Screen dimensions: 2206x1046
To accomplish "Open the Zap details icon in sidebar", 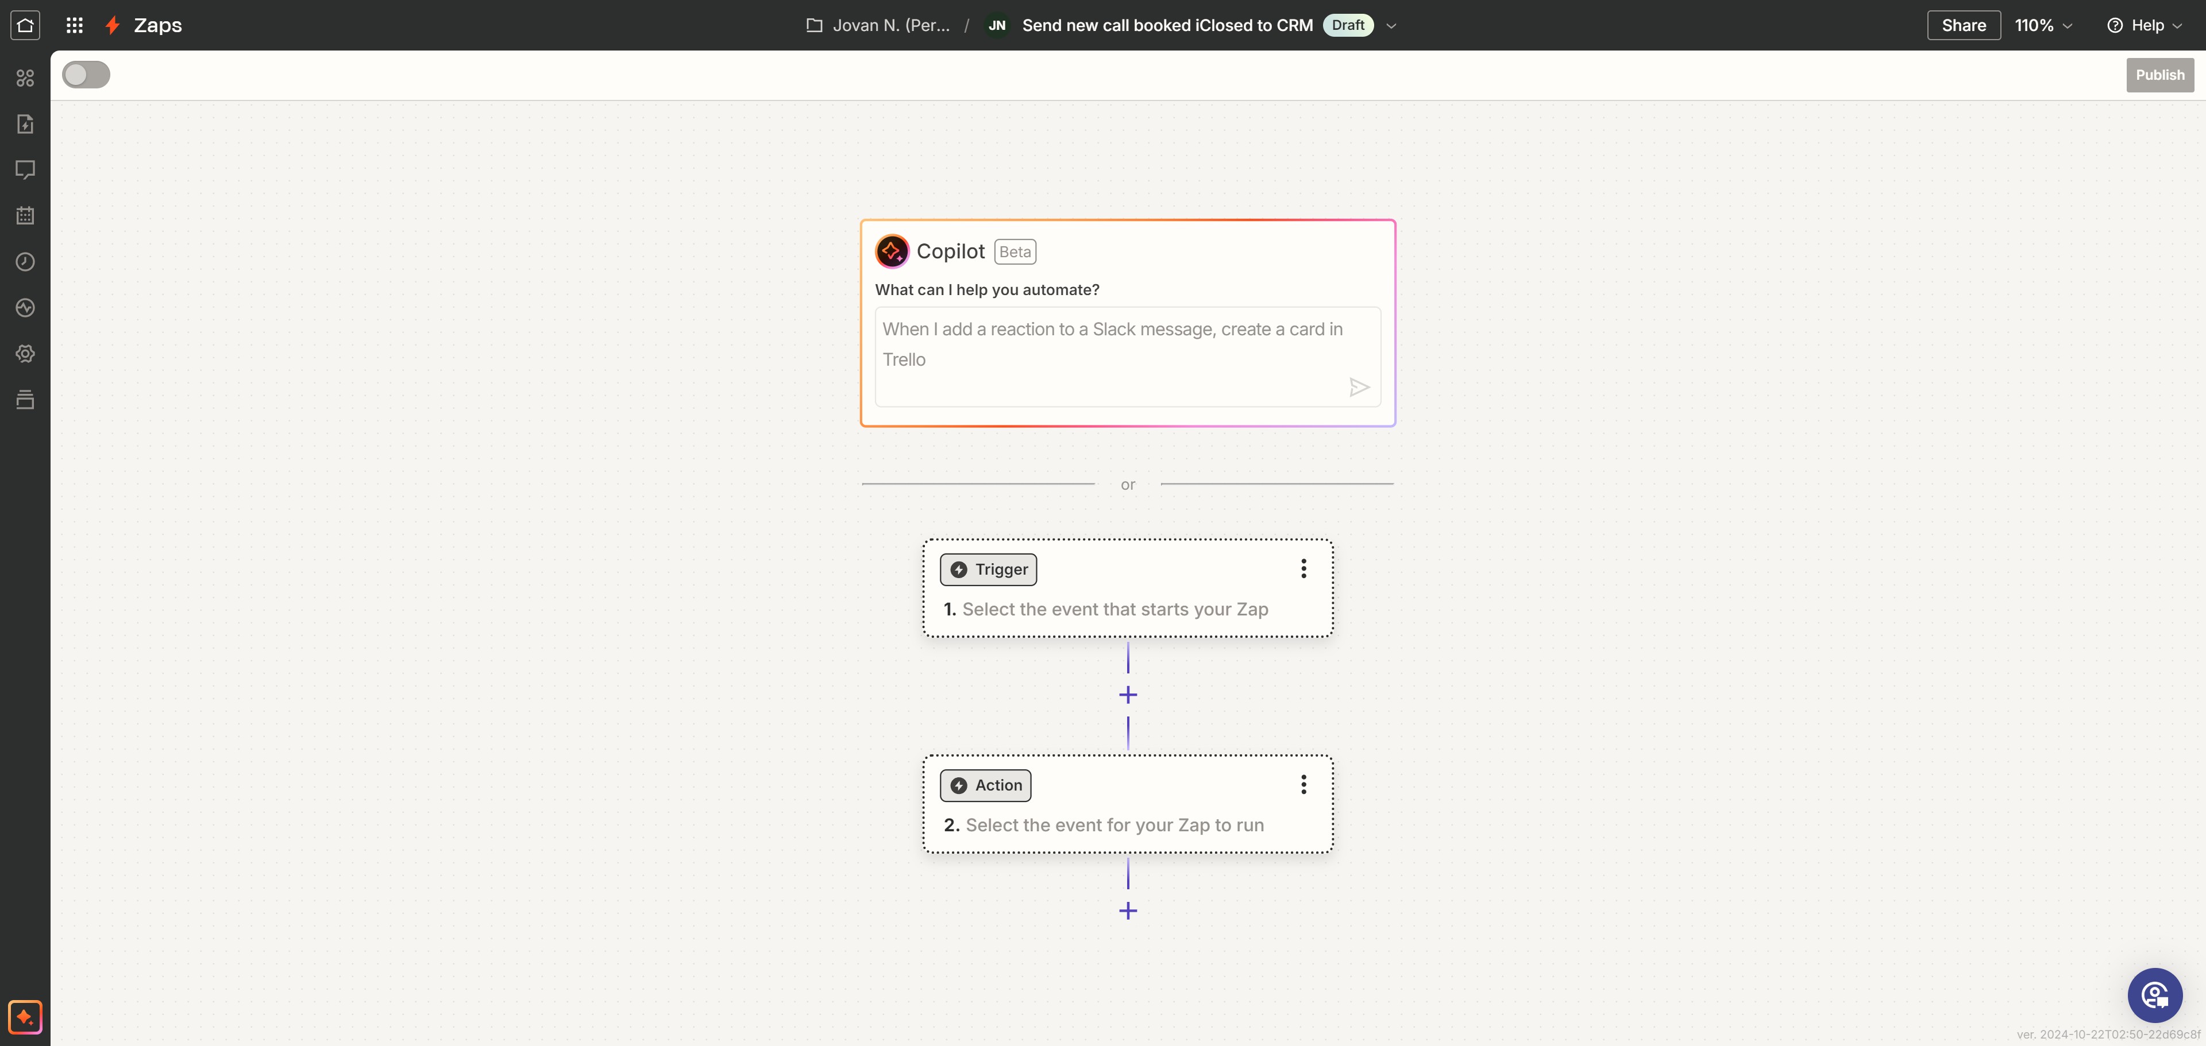I will pyautogui.click(x=25, y=124).
